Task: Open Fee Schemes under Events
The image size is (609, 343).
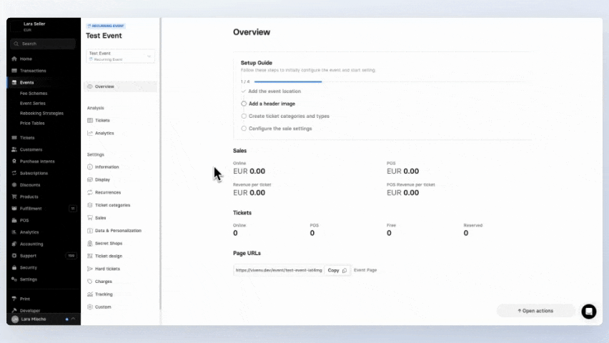Action: click(34, 93)
